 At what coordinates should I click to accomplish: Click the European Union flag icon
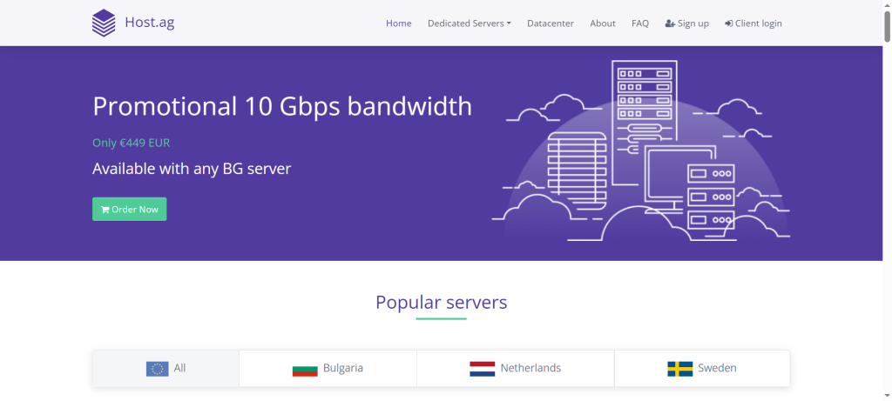157,369
